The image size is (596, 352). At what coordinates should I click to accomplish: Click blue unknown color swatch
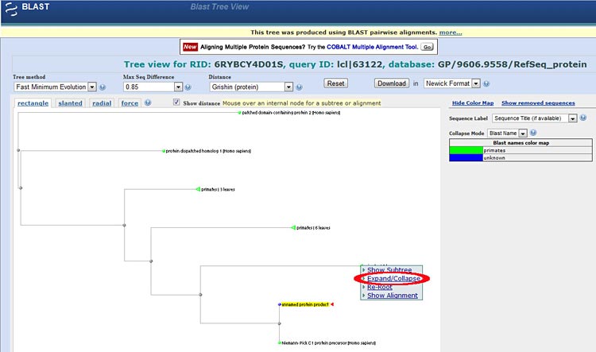click(466, 158)
